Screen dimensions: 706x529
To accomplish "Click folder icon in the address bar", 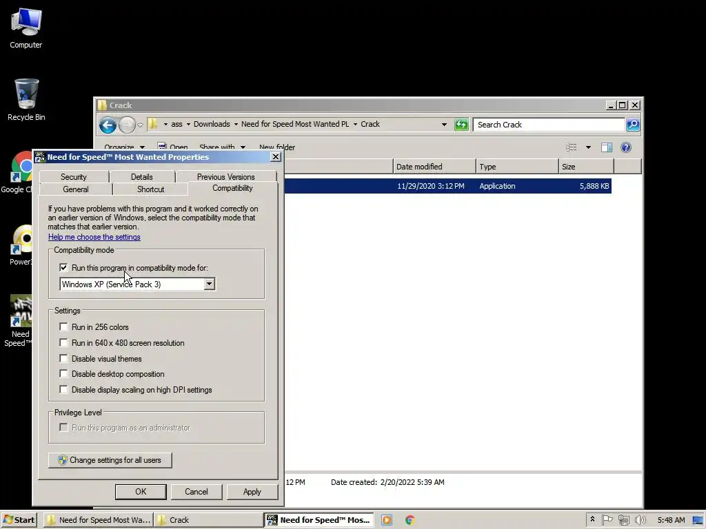I will click(x=153, y=124).
